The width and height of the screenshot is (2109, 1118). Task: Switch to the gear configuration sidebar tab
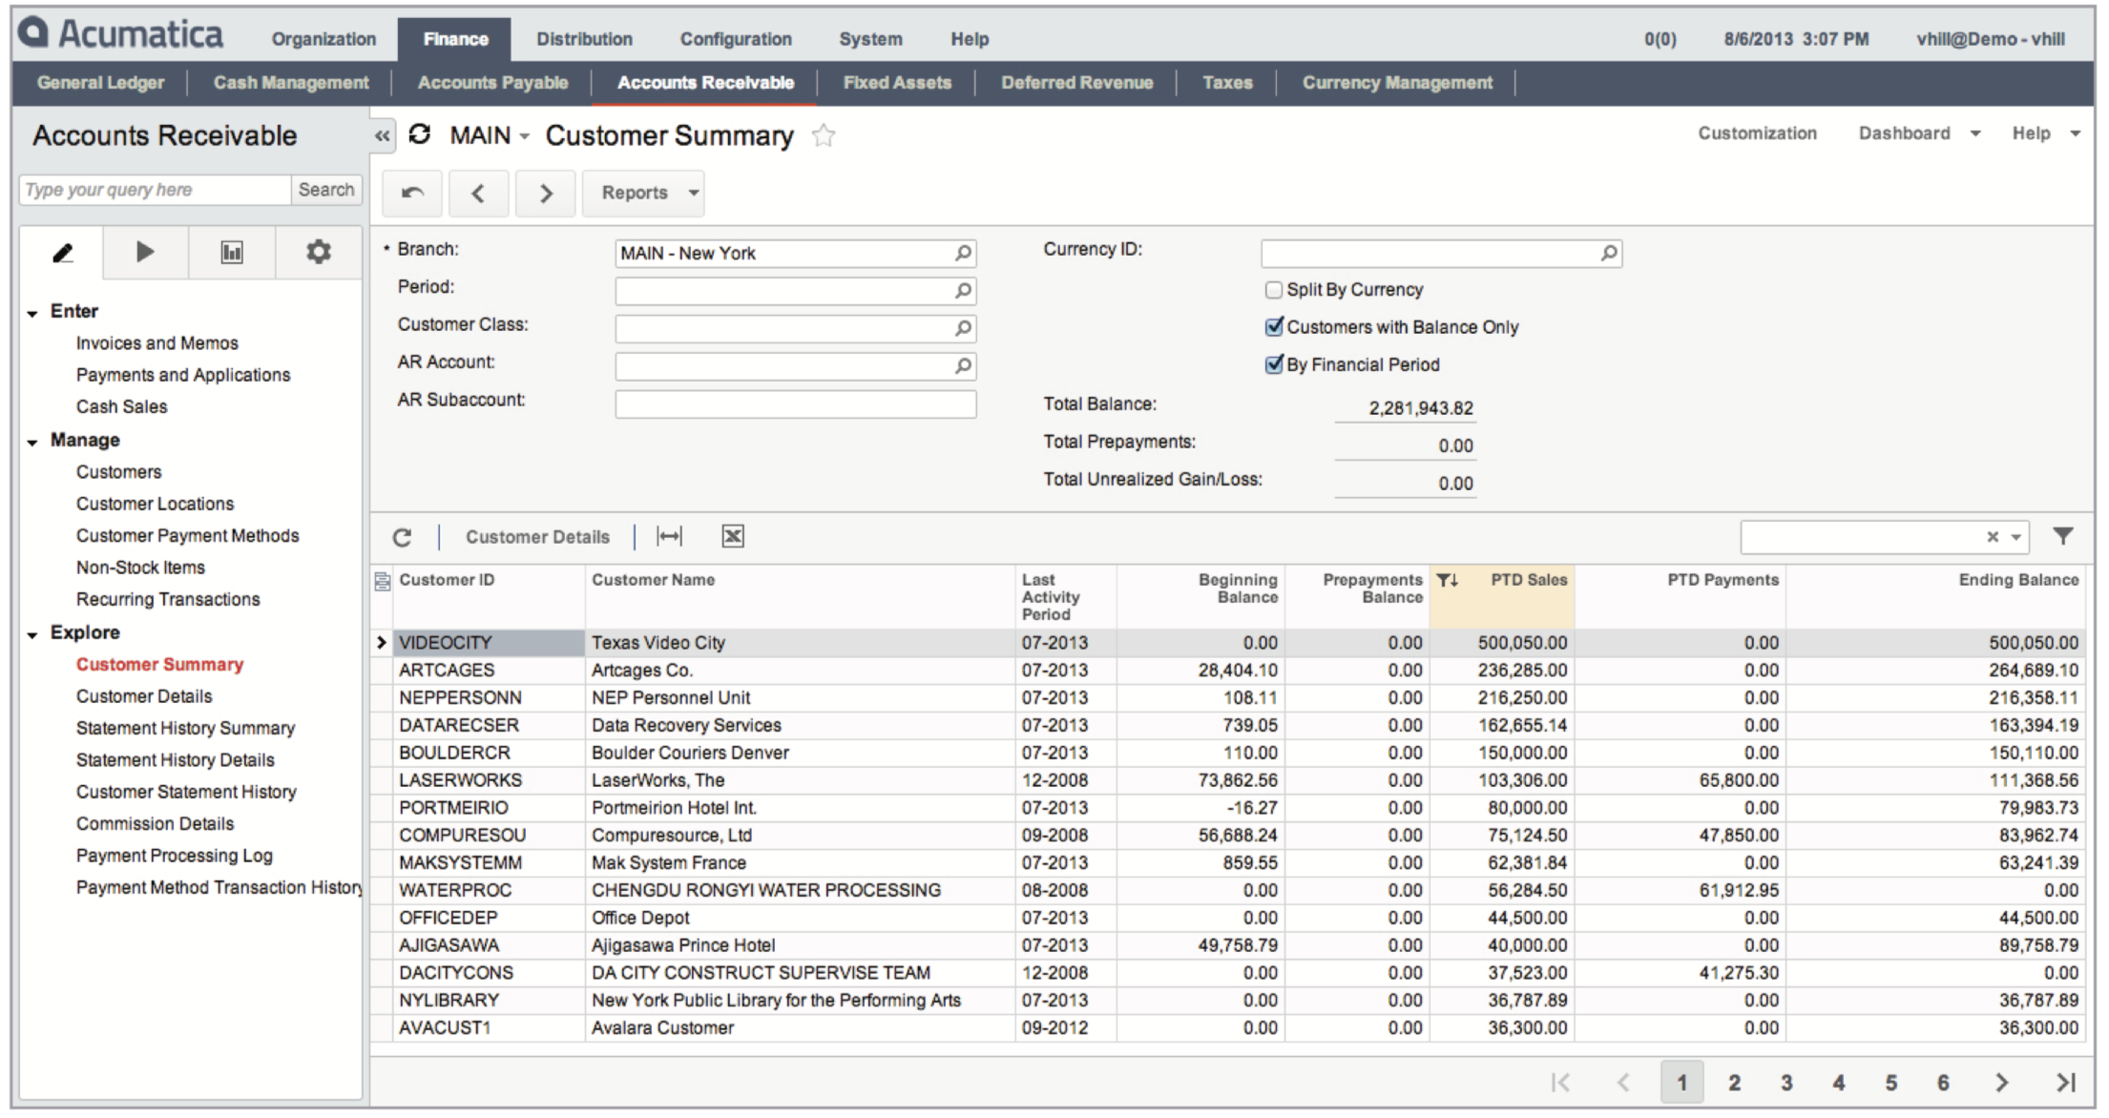[x=318, y=253]
